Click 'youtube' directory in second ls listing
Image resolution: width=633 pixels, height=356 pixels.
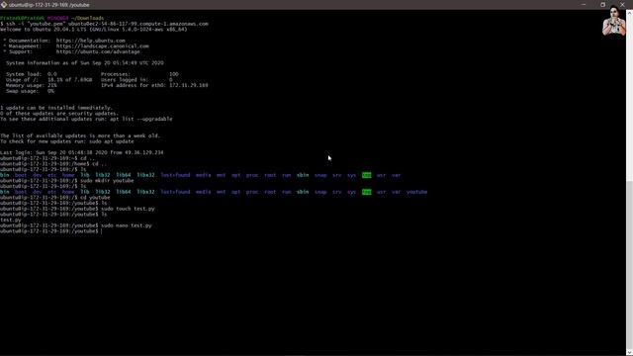[x=417, y=192]
